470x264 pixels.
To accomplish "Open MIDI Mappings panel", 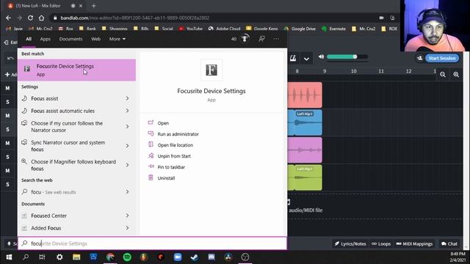I will click(x=414, y=243).
